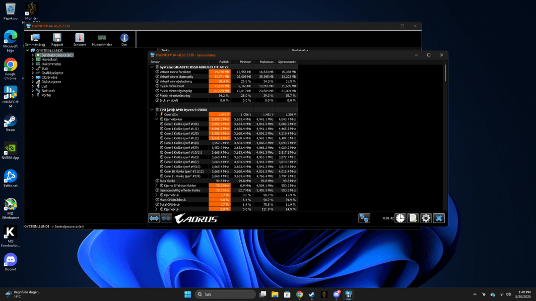Screen dimensions: 536x301
Task: Select Core 0 Klokke (perf #3/6) row
Action: pos(223,124)
